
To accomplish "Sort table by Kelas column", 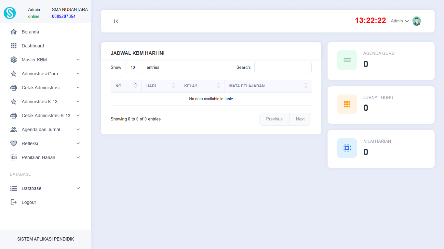I will click(x=201, y=86).
